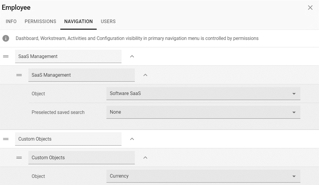
Task: Click the drag handle for nested SaaS Management item
Action: coord(19,75)
